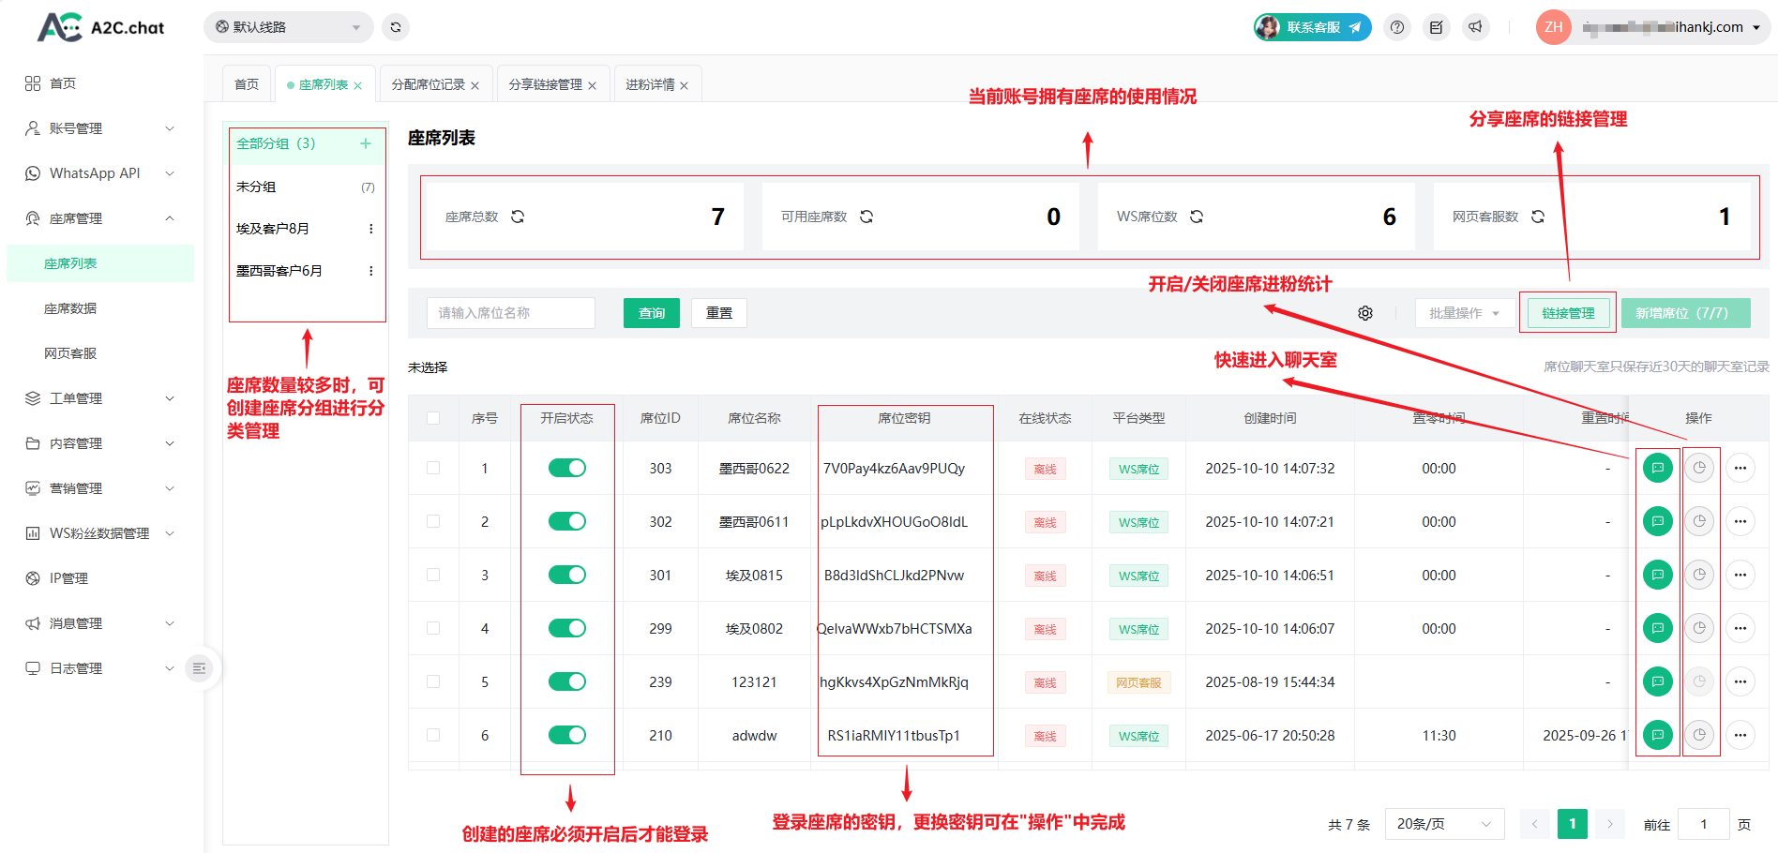Open 座席数据 in the sidebar

pos(70,308)
